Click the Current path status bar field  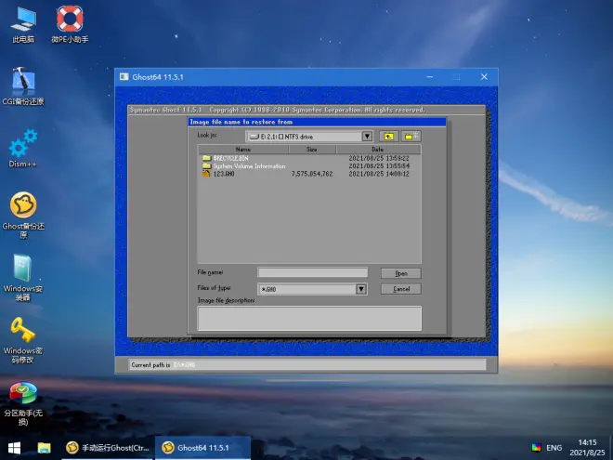[307, 364]
